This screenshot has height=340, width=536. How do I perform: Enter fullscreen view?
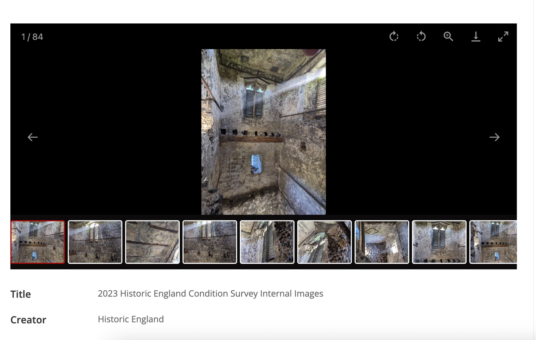(x=503, y=37)
